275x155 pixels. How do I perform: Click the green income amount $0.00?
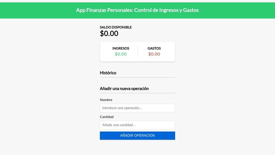tap(121, 54)
